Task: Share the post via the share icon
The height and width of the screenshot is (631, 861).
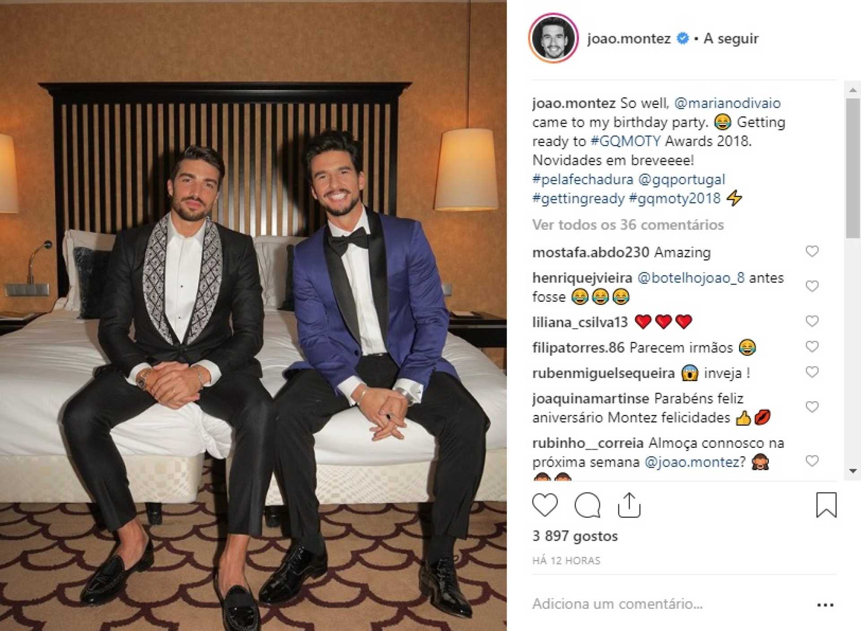Action: pos(629,505)
